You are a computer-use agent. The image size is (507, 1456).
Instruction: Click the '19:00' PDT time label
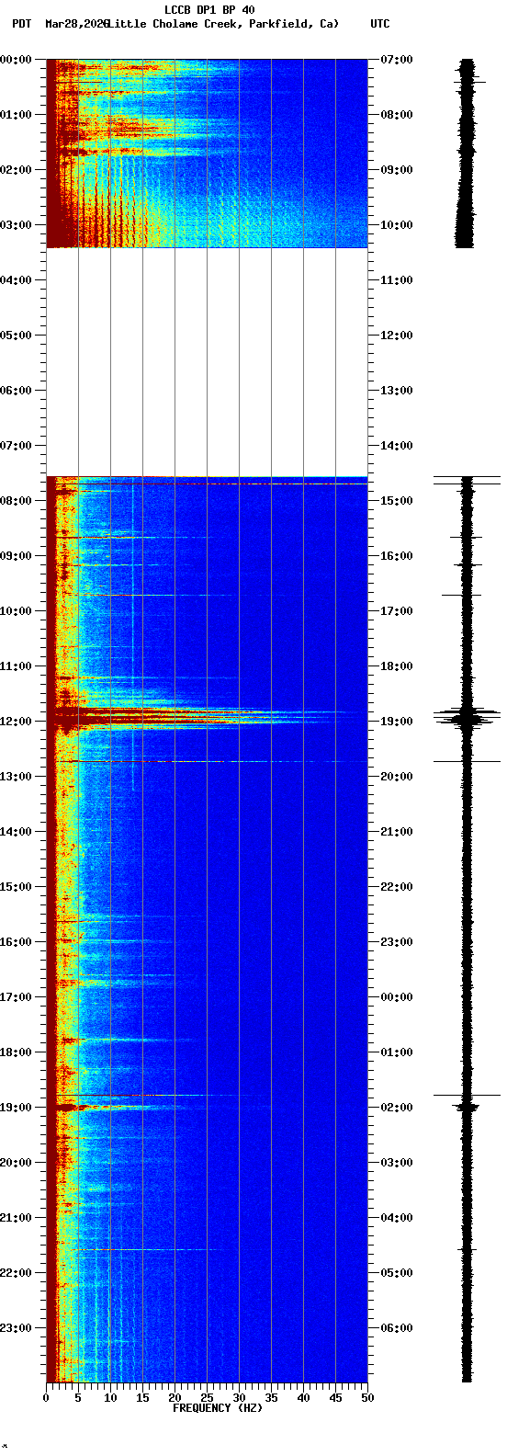16,1107
